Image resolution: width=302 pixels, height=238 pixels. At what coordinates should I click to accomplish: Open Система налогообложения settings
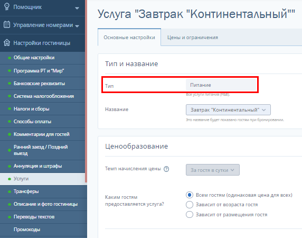tap(42, 96)
